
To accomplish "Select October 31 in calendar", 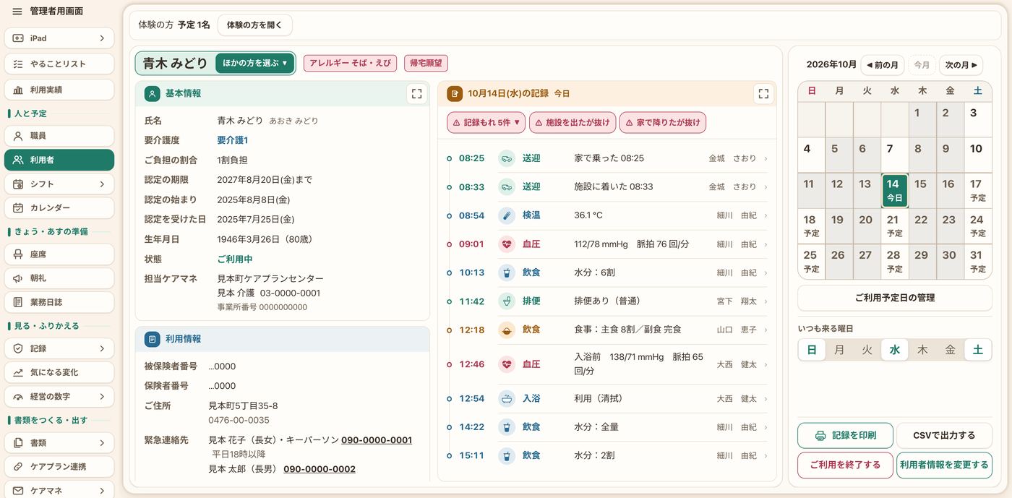I will coord(977,261).
